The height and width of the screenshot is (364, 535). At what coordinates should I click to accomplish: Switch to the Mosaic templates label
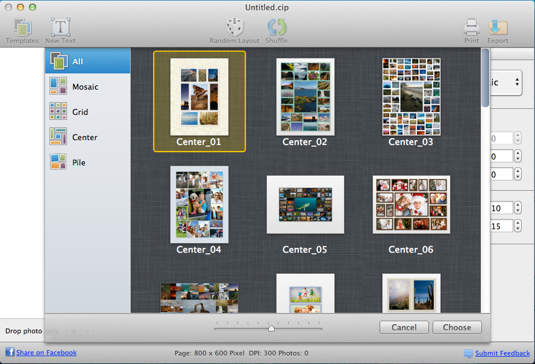pyautogui.click(x=86, y=87)
